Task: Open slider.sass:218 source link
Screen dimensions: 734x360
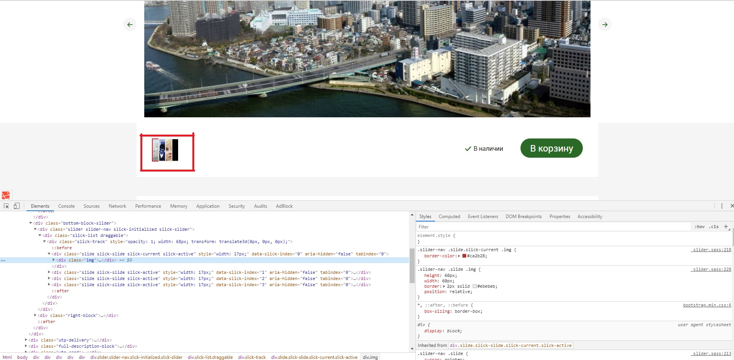Action: tap(711, 250)
